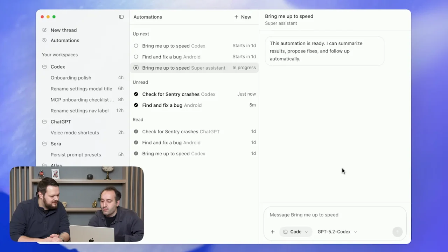Open read Check for Sentry crashes ChatGPT

pyautogui.click(x=194, y=132)
